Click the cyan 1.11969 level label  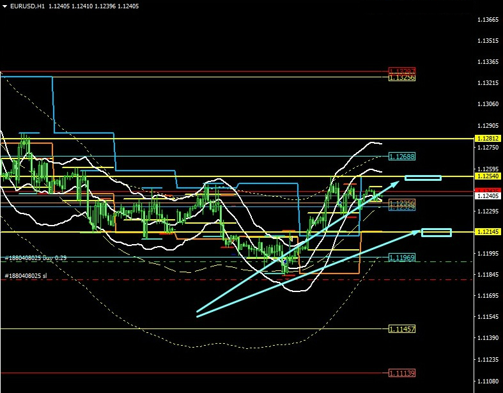point(402,258)
